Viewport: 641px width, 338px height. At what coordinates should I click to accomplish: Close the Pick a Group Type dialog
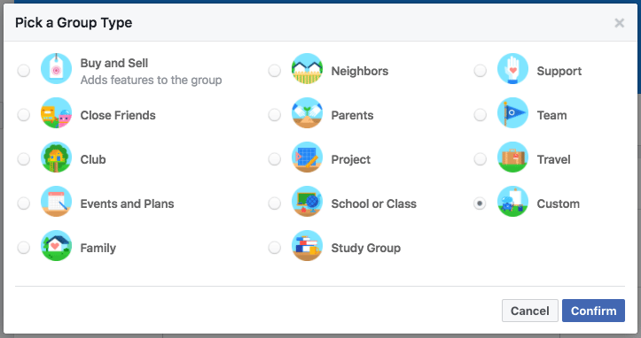click(620, 23)
